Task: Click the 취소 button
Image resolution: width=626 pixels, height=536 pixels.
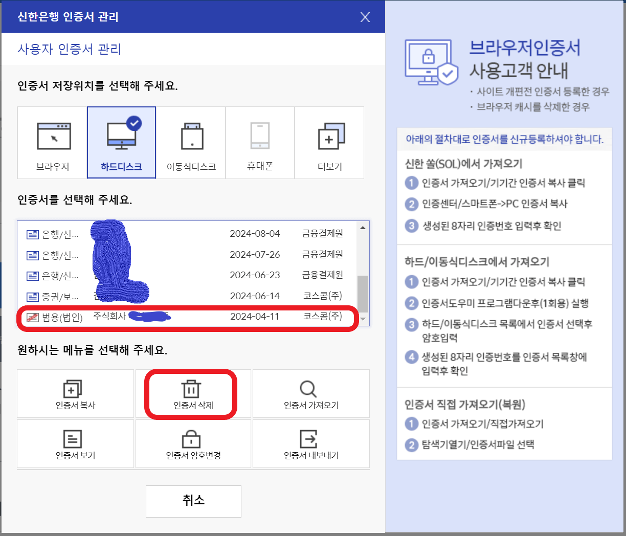Action: 193,501
